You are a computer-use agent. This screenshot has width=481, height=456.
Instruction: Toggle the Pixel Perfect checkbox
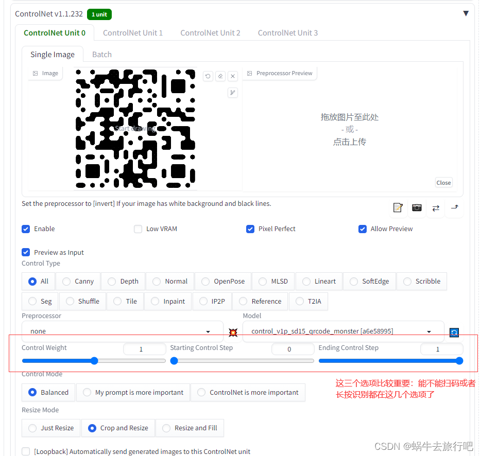(250, 229)
